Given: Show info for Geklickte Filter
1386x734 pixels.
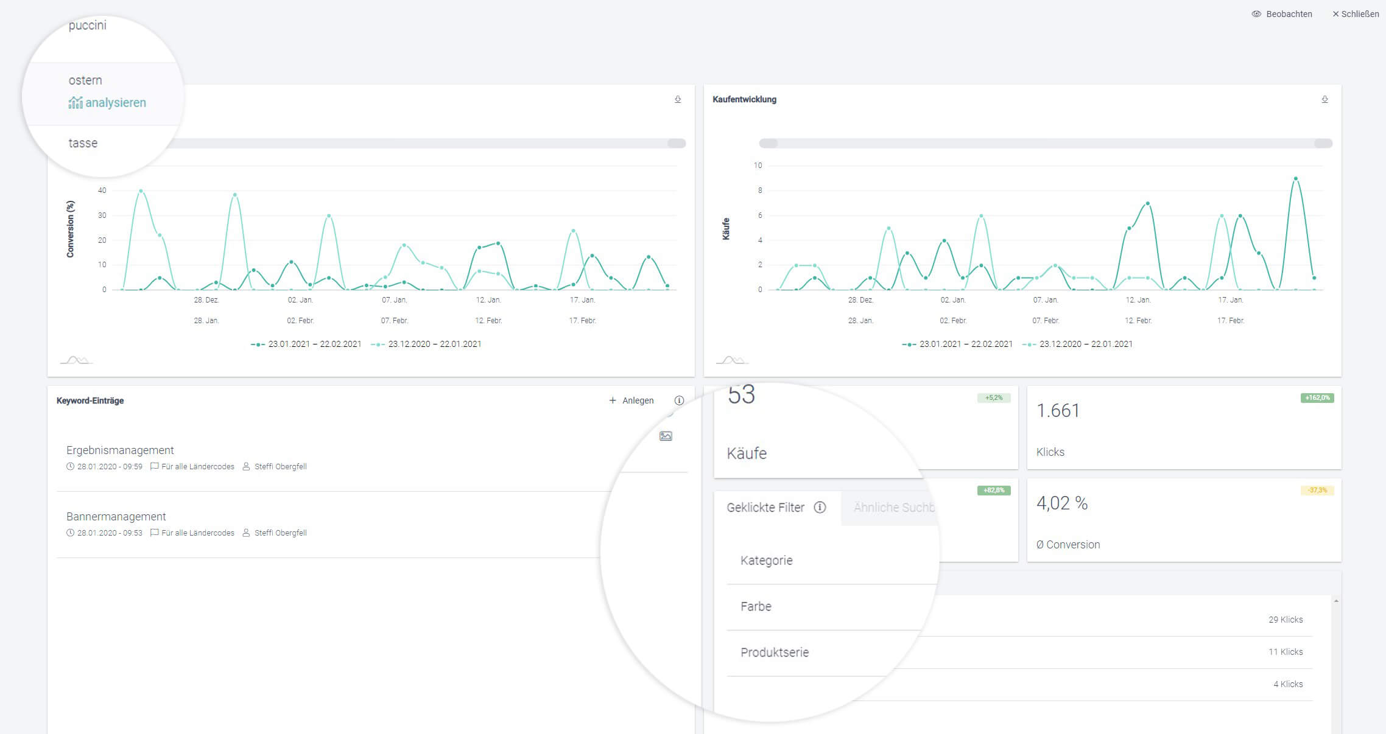Looking at the screenshot, I should tap(820, 508).
